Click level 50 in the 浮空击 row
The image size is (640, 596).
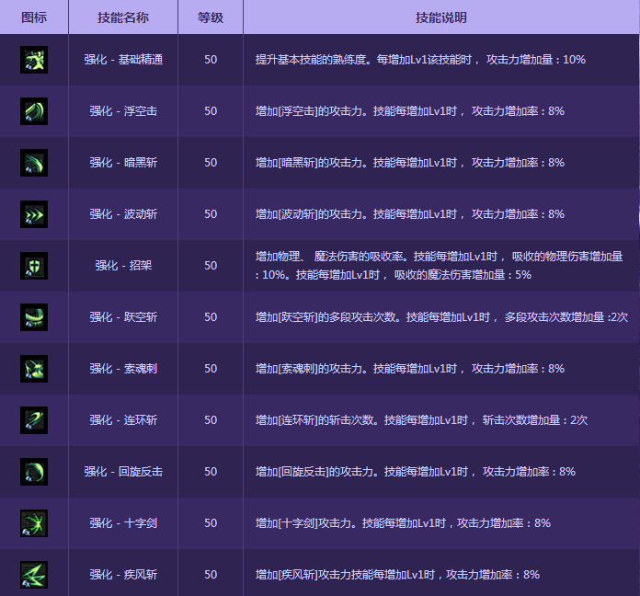211,111
